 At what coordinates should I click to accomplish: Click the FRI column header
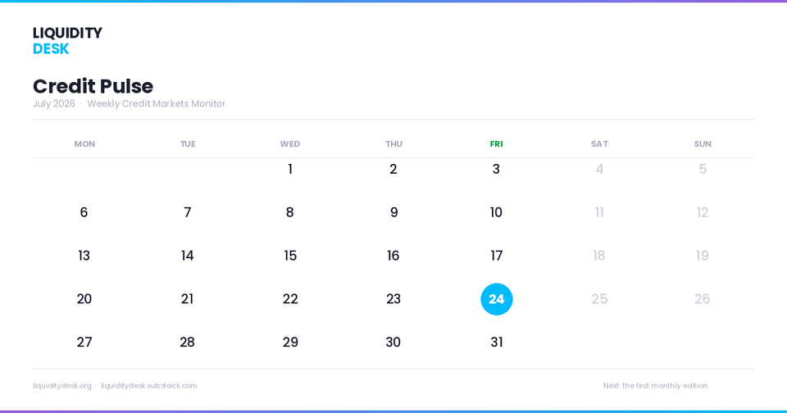pyautogui.click(x=497, y=144)
